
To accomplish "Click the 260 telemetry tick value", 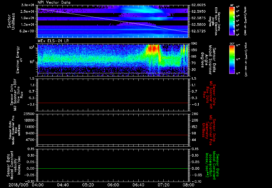I will pos(194,114).
